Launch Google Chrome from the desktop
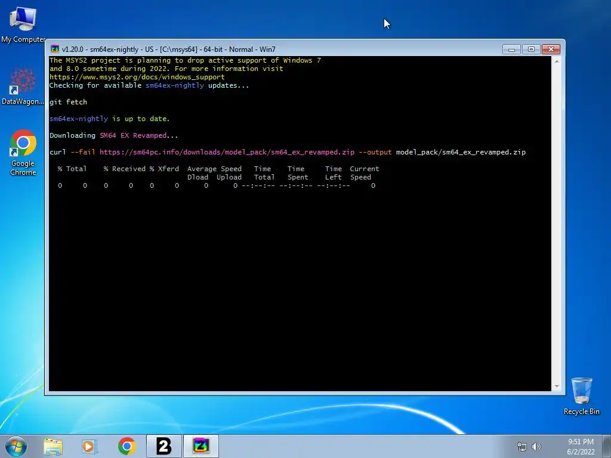 pos(23,153)
